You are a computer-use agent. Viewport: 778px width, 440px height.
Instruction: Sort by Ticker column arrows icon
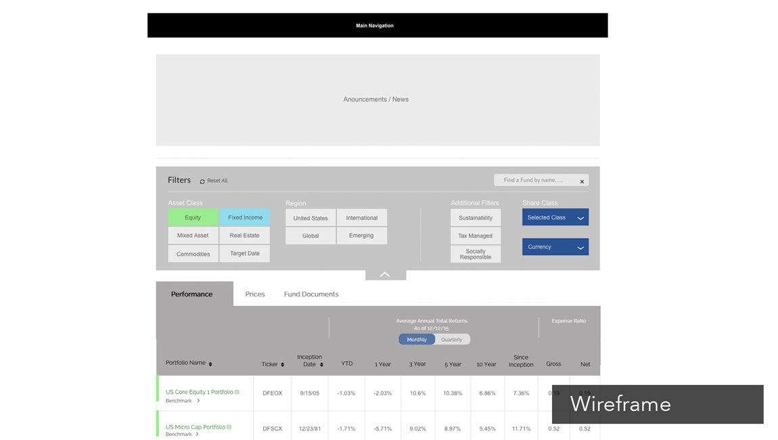pos(282,365)
